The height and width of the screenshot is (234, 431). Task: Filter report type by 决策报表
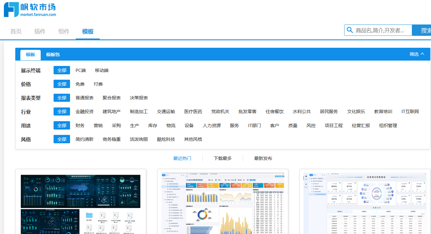coord(139,98)
